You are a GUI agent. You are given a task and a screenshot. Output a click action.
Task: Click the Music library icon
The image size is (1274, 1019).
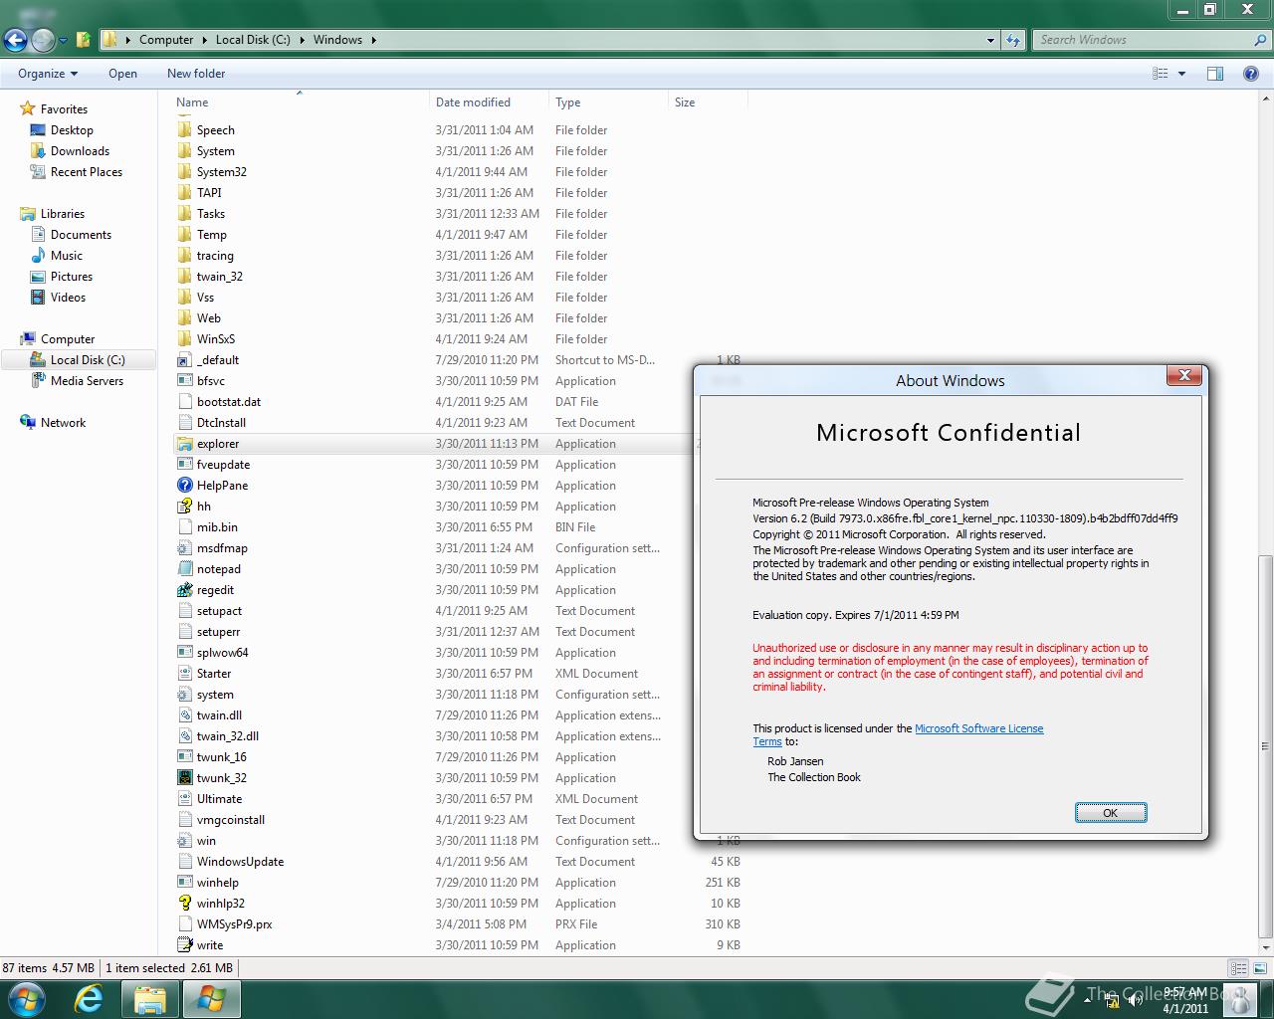[x=38, y=256]
